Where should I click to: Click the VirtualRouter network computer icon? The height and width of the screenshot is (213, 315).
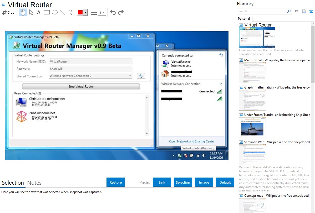[x=166, y=64]
